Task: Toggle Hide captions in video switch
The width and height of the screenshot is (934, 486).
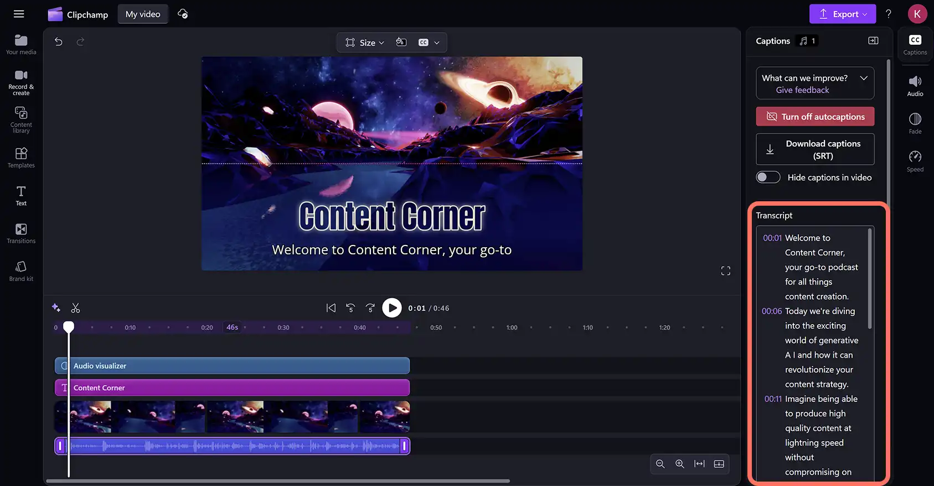Action: pos(768,177)
